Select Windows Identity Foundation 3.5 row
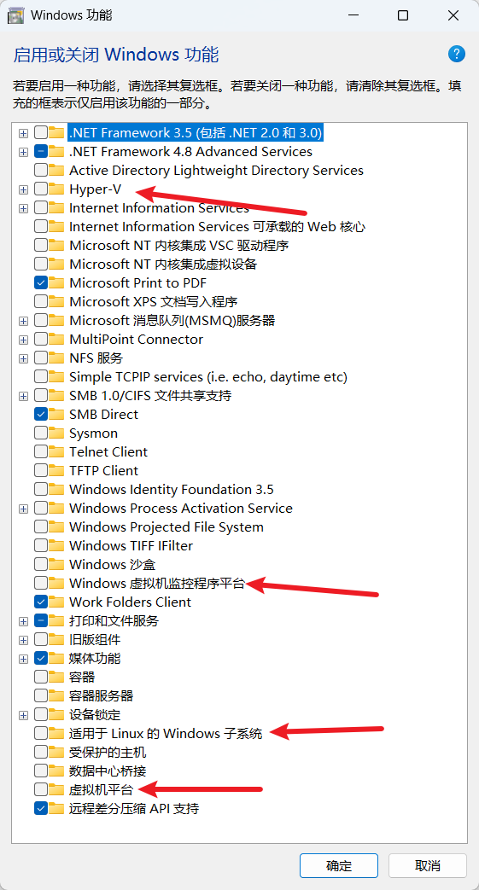Image resolution: width=479 pixels, height=890 pixels. point(172,489)
